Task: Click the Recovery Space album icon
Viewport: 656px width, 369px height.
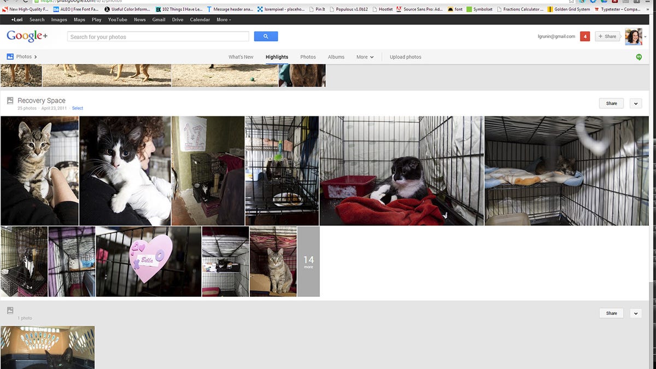Action: pyautogui.click(x=10, y=101)
